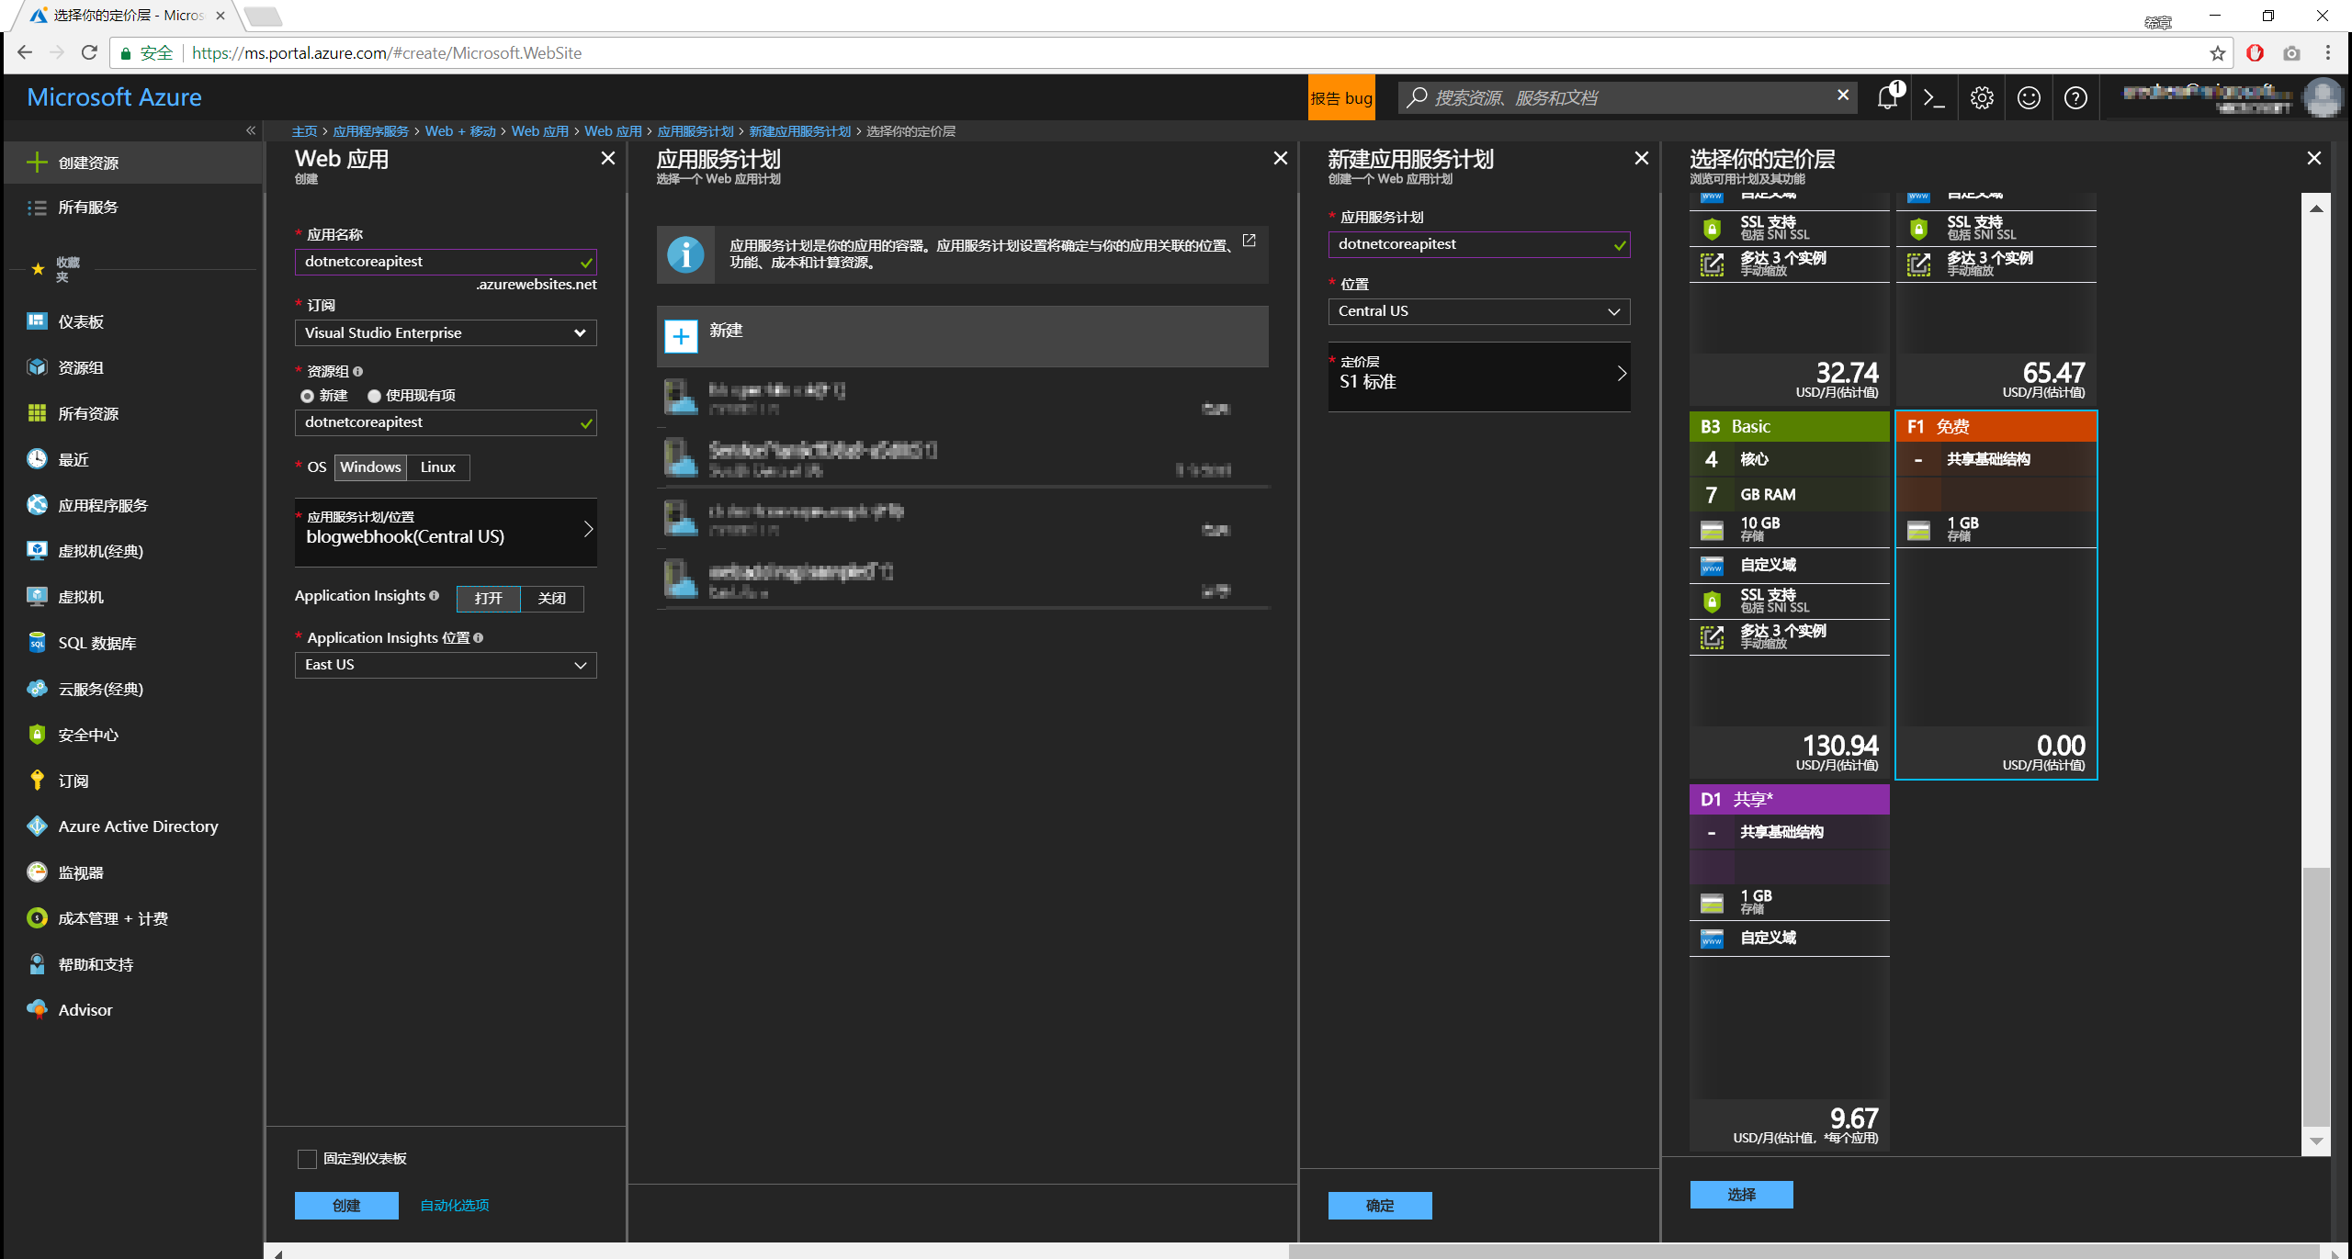
Task: Click 新建 to create a new plan
Action: (963, 336)
